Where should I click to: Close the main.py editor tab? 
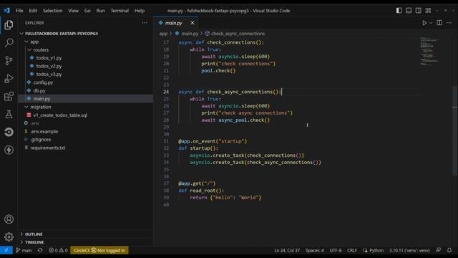193,23
